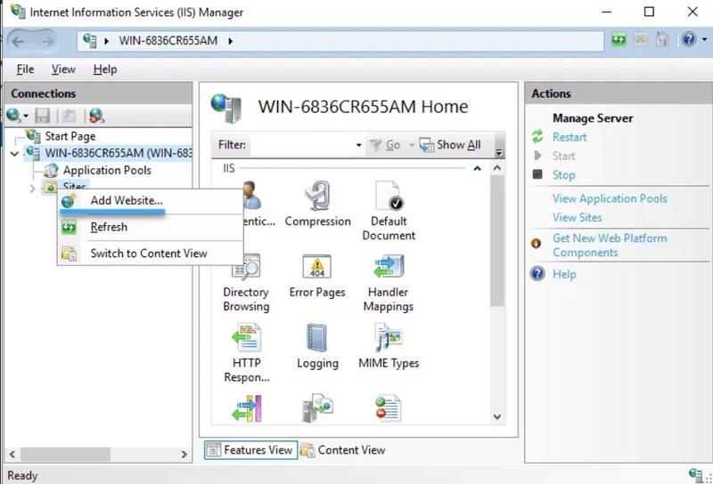
Task: Click the Back navigation arrow
Action: (x=18, y=41)
